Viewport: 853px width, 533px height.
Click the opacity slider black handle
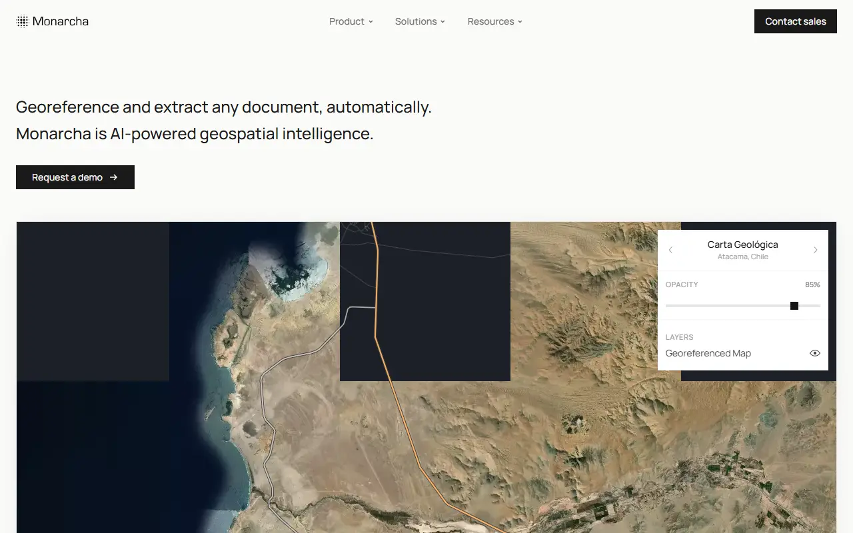pyautogui.click(x=794, y=306)
